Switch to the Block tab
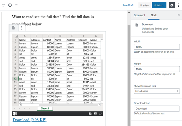 [154, 15]
